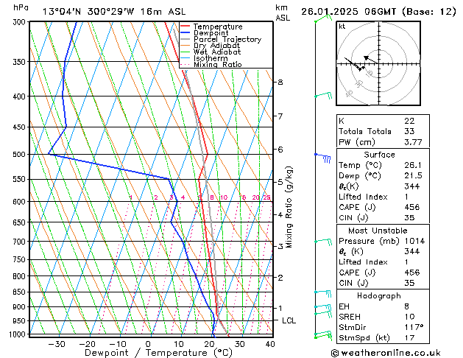
Task: Click the 300 hPa wind barb
Action: [323, 18]
